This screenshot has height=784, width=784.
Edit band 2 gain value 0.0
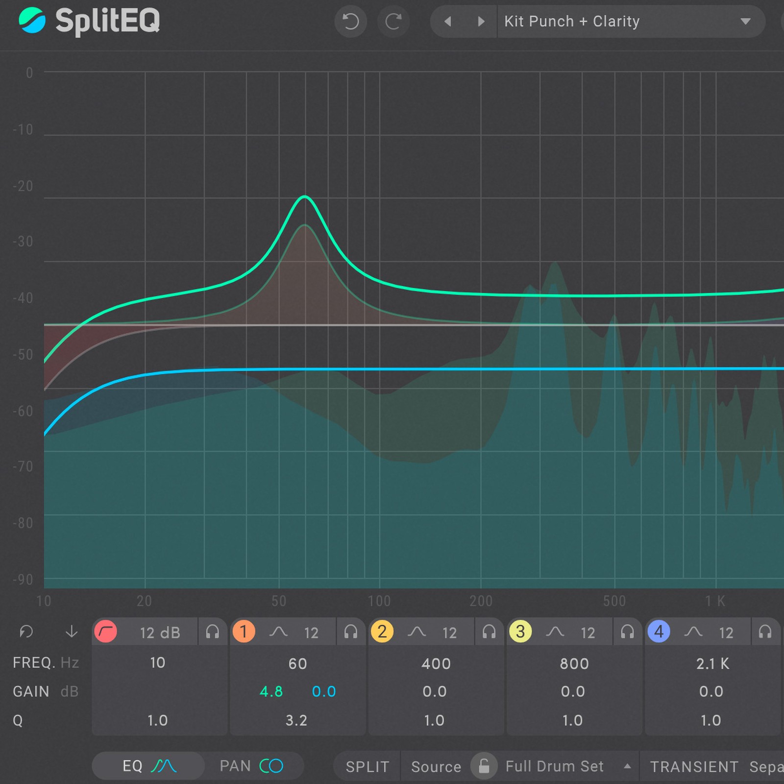pyautogui.click(x=435, y=691)
